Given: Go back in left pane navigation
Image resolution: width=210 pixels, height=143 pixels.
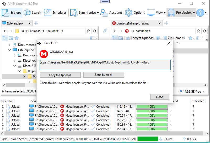Looking at the screenshot, I should pos(5,31).
